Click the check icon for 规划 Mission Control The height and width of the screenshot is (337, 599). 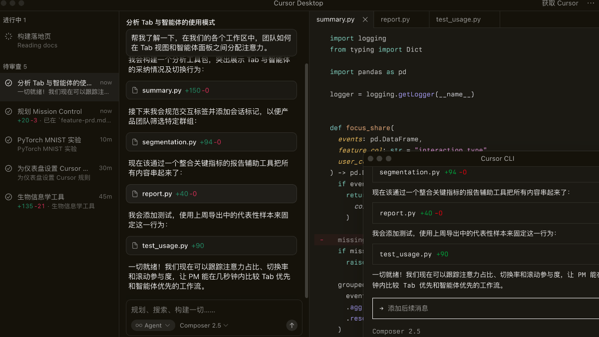pos(8,111)
